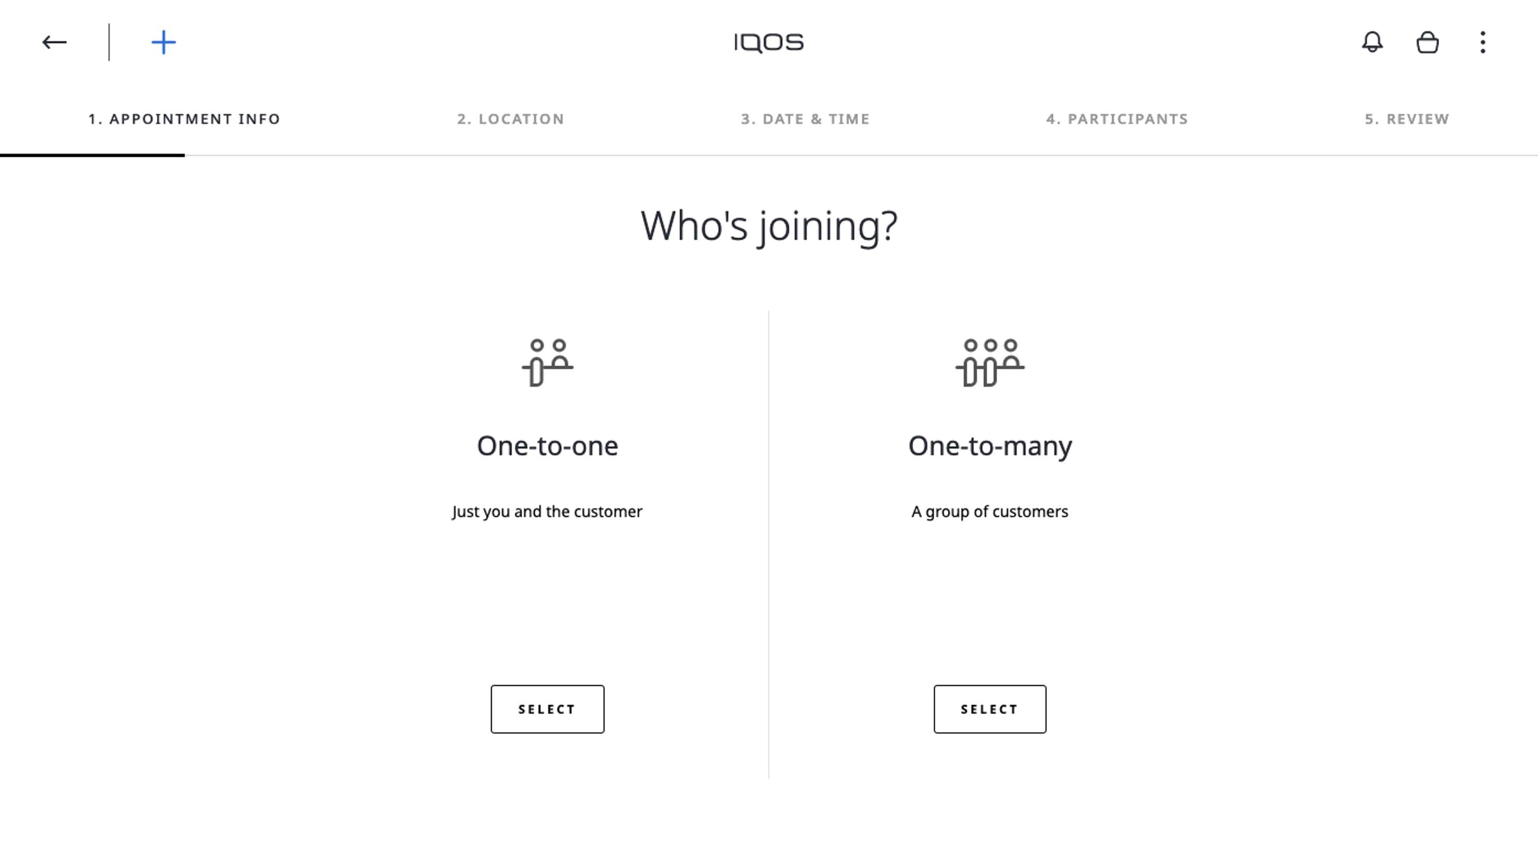Open the three-dot more options menu
This screenshot has height=867, width=1538.
click(x=1483, y=43)
